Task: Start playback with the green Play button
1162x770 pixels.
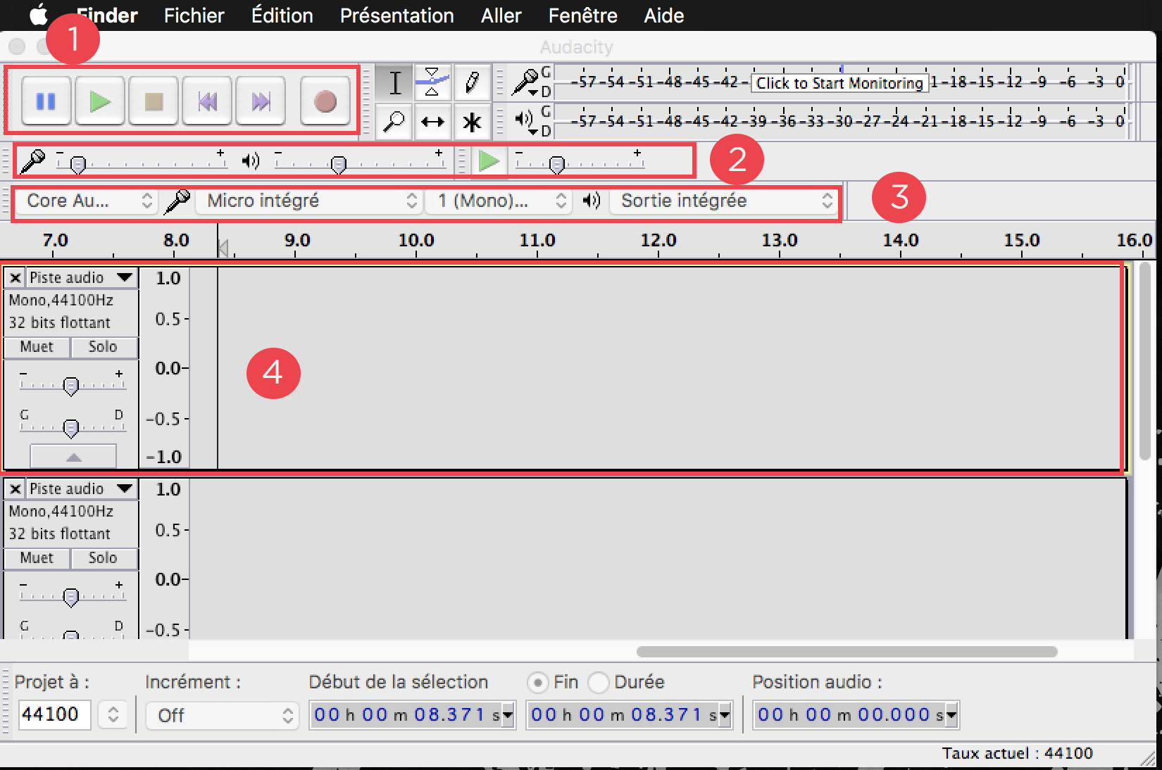Action: point(100,101)
